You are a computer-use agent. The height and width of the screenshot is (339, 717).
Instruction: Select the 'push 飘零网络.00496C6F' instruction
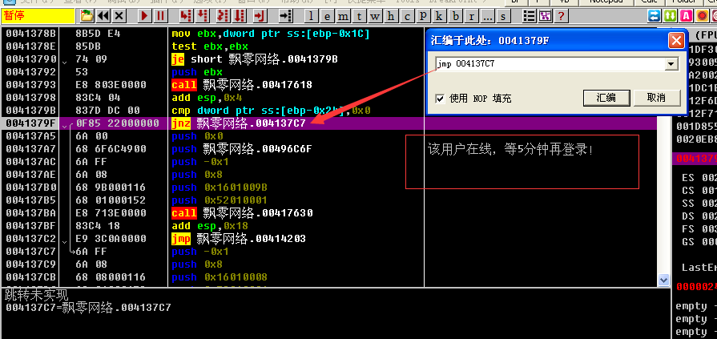(x=242, y=149)
